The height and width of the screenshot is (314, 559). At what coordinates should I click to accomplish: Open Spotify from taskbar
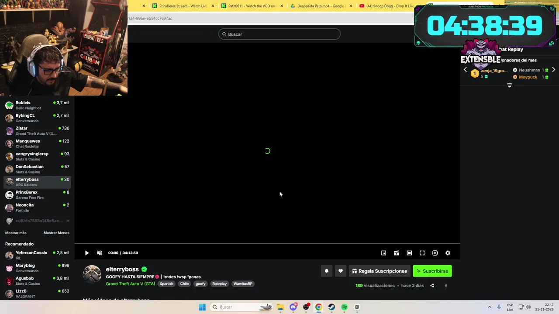(345, 307)
